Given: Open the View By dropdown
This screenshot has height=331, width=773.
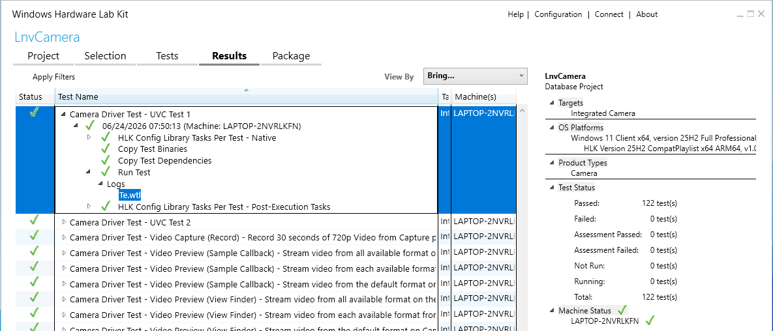Looking at the screenshot, I should coord(476,76).
